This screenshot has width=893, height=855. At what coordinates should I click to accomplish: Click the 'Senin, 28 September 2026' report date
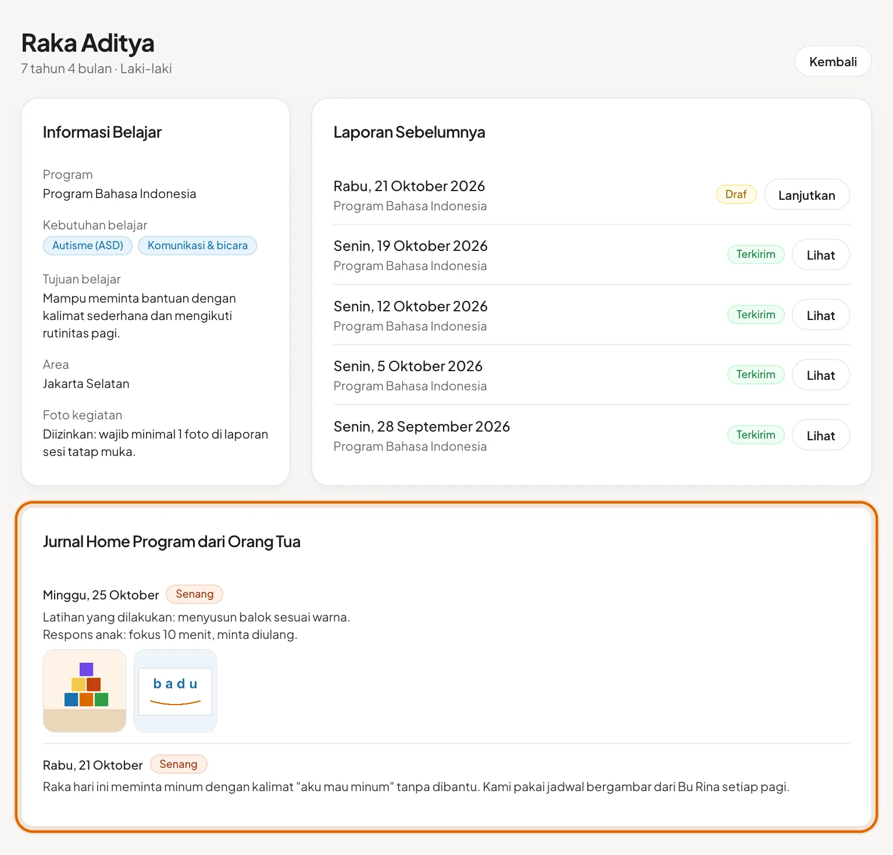pos(422,426)
